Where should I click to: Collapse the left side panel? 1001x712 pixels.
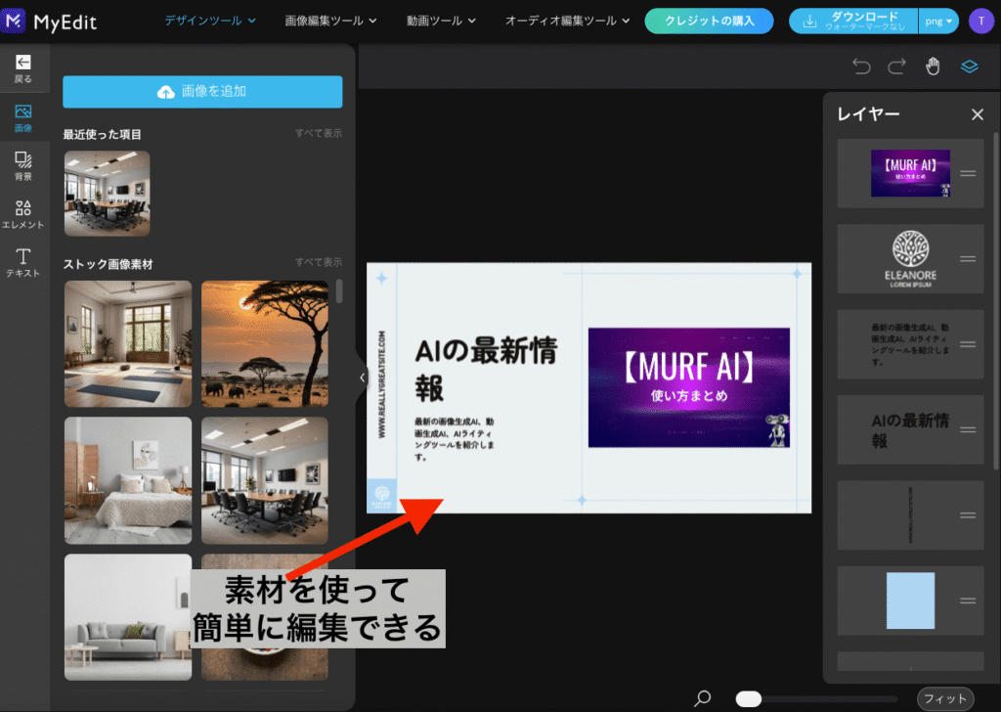[362, 378]
